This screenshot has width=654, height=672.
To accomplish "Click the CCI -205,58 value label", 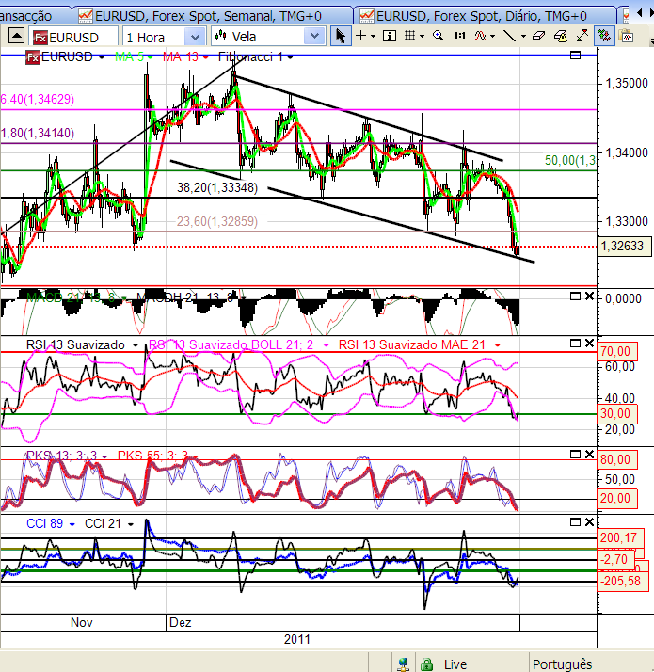I will point(622,581).
